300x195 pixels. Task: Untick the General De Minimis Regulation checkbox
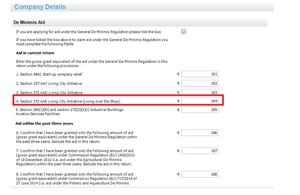click(184, 31)
